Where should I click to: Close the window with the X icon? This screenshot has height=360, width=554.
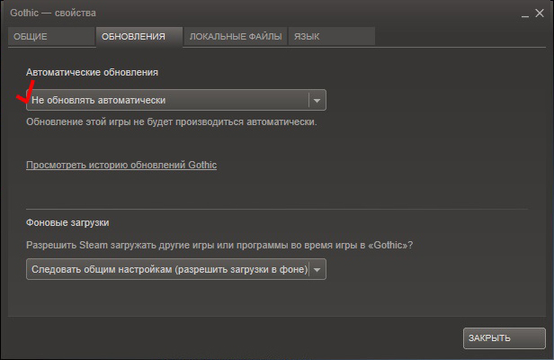point(540,13)
